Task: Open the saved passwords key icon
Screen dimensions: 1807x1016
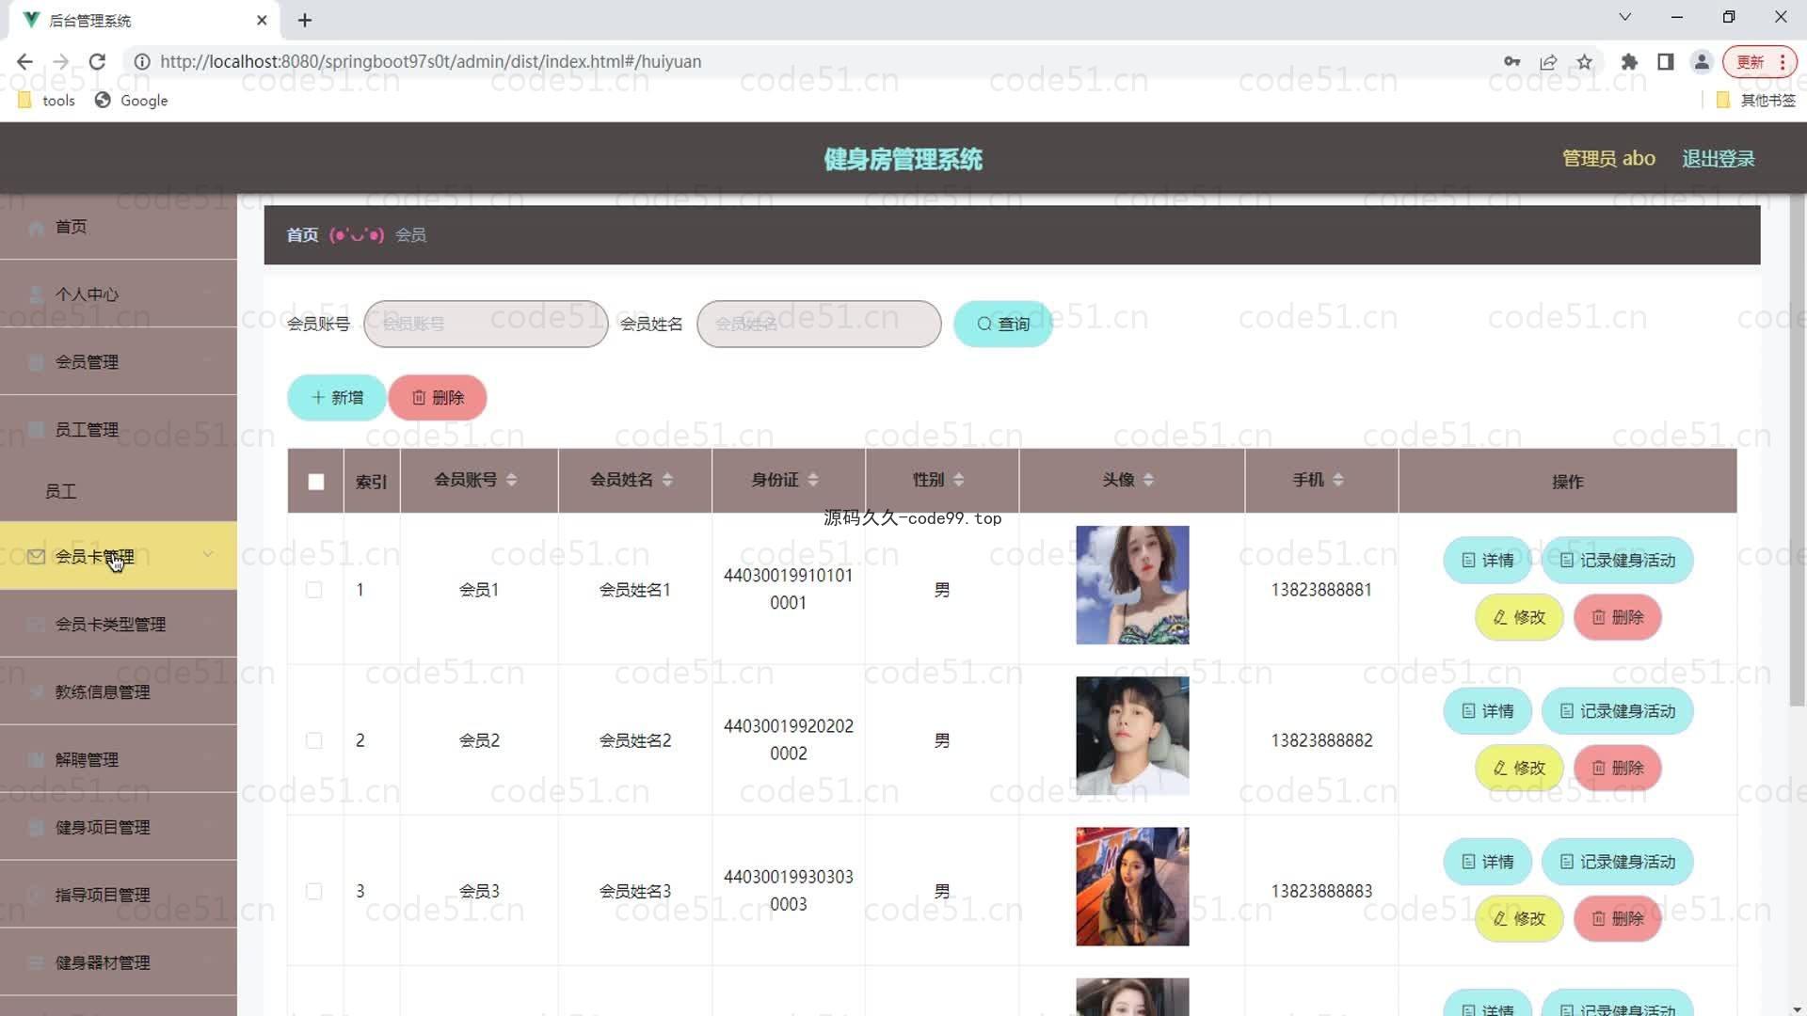Action: pyautogui.click(x=1512, y=62)
